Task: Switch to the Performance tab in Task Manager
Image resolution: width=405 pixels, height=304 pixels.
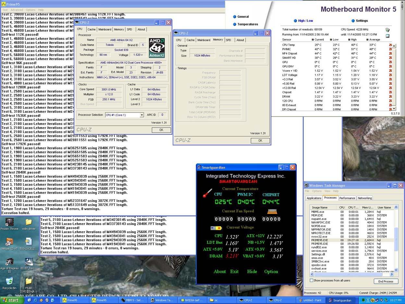Action: pos(347,198)
